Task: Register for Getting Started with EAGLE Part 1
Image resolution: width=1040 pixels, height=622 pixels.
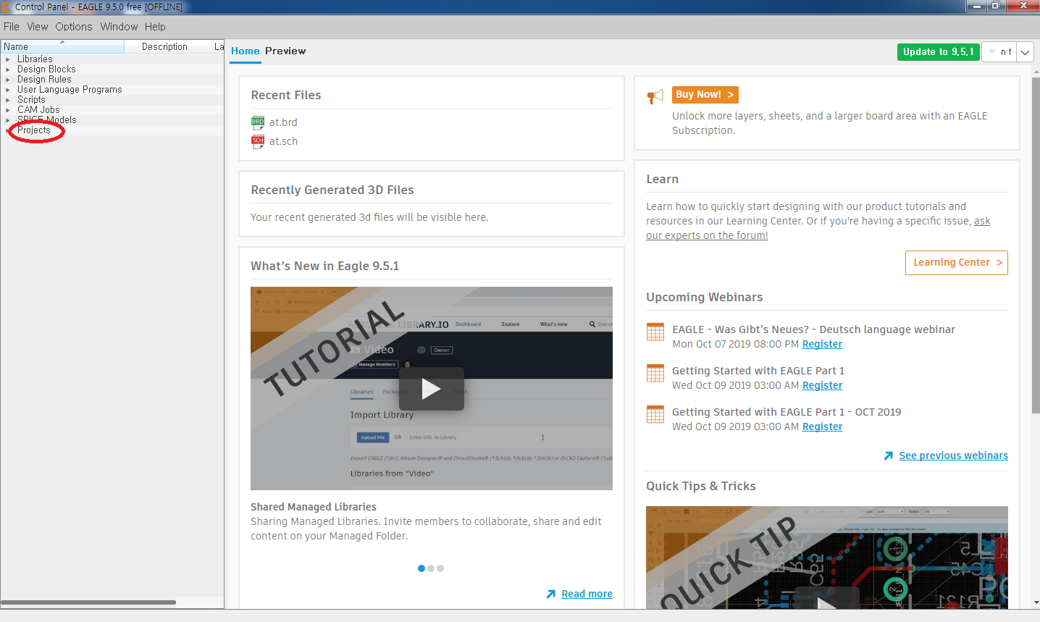Action: click(822, 386)
